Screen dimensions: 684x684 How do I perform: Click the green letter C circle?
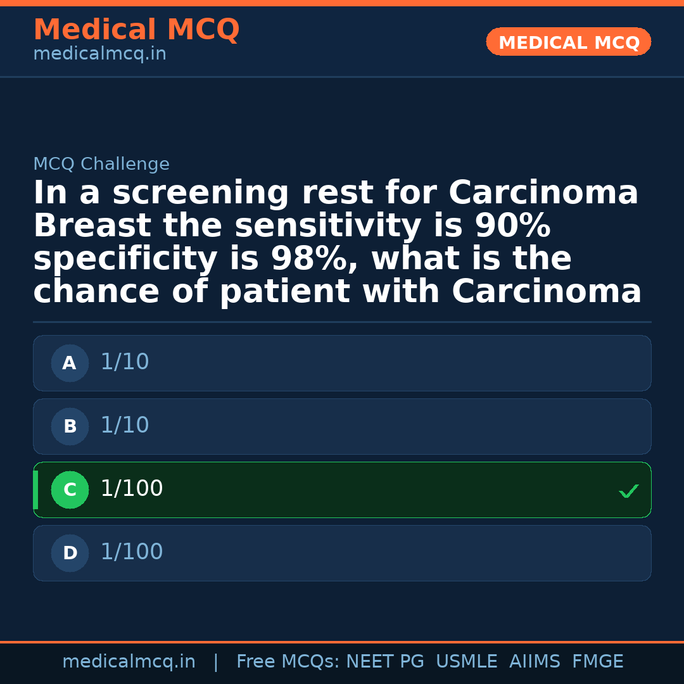(70, 490)
